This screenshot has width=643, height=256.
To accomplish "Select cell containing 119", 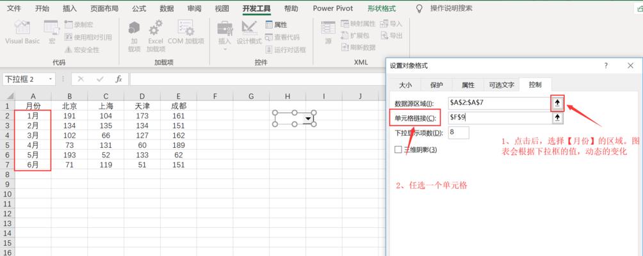I will [x=106, y=164].
